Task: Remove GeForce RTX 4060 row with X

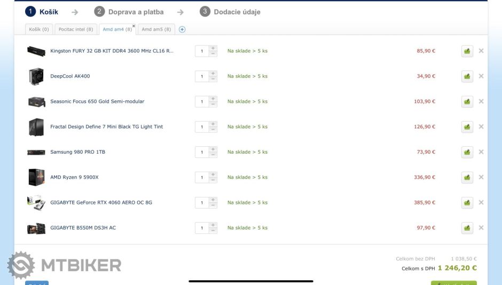Action: pyautogui.click(x=481, y=202)
